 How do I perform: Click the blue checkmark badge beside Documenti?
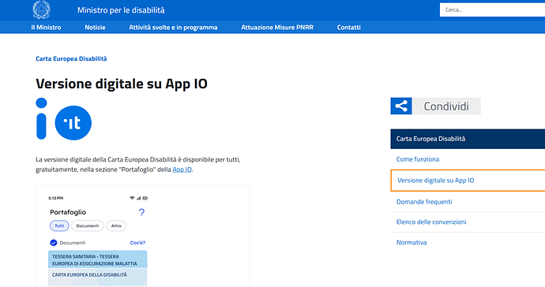pyautogui.click(x=54, y=243)
